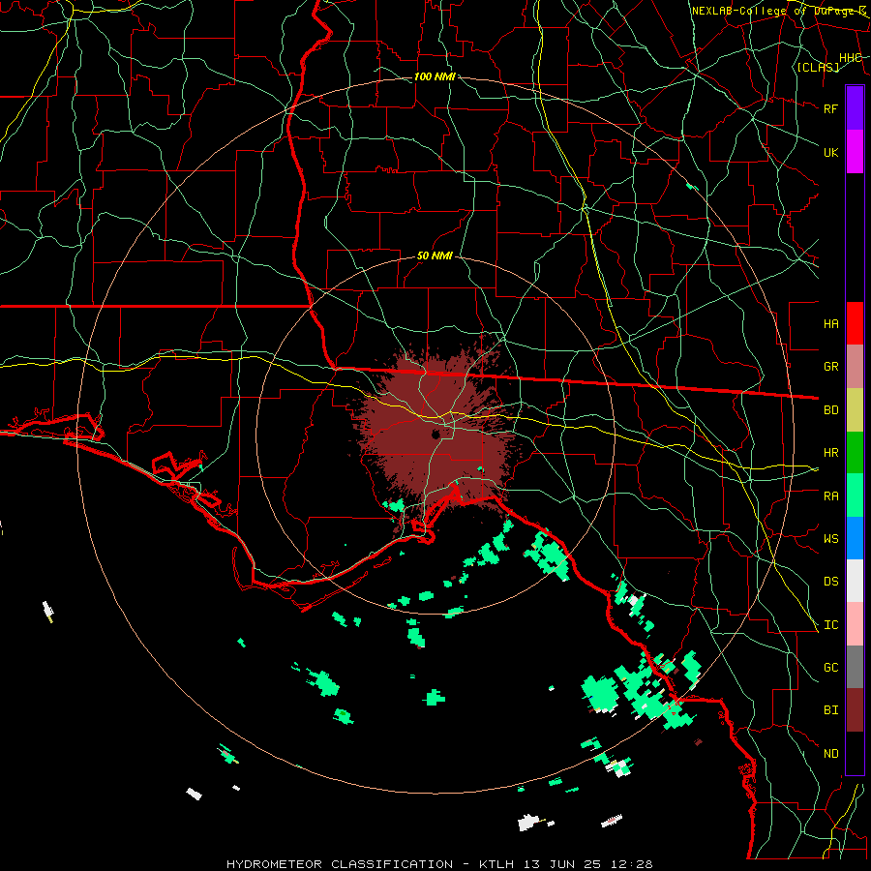Click the dark red BI color swatch
The image size is (871, 871).
coord(855,710)
